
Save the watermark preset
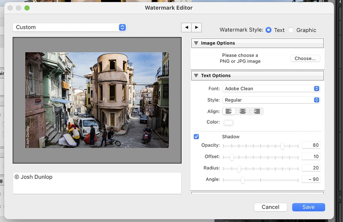(308, 207)
